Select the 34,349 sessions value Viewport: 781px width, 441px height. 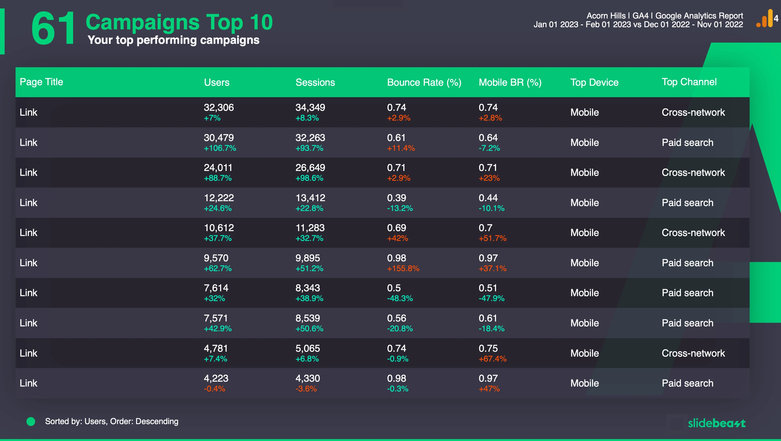point(310,108)
